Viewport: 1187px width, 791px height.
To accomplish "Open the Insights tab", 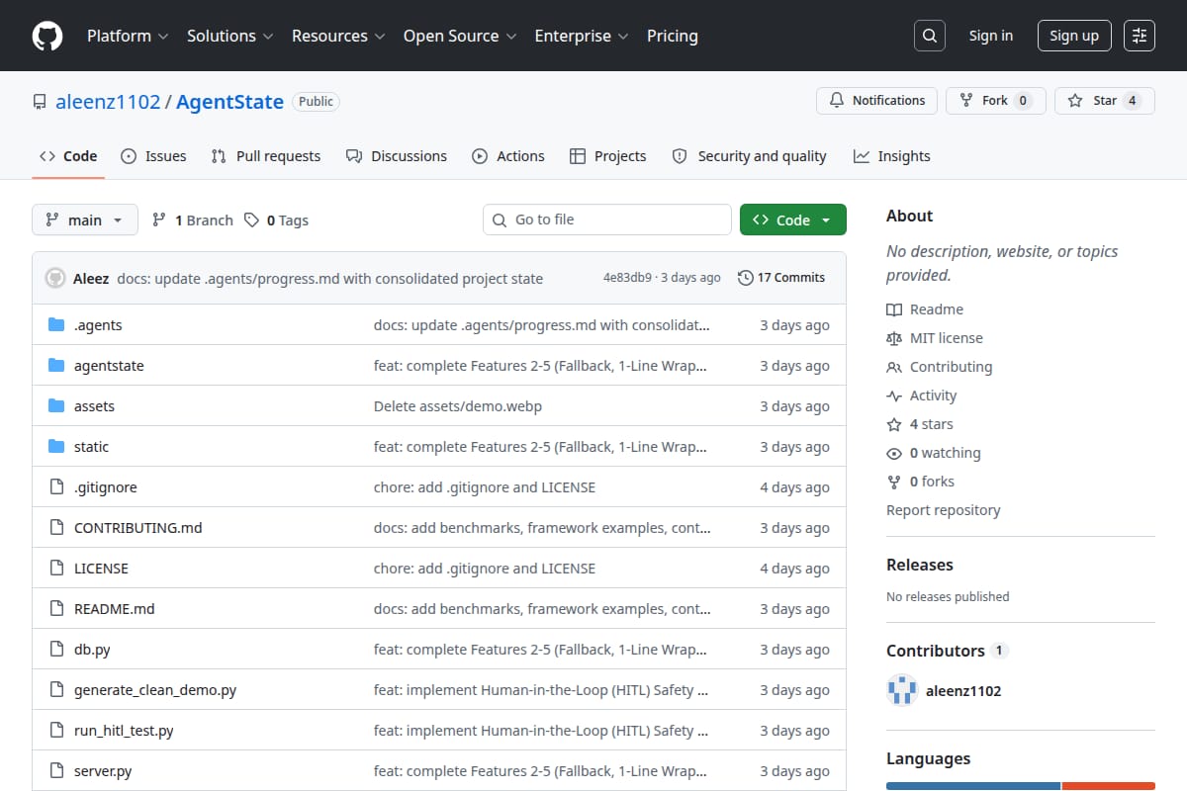I will pos(892,156).
